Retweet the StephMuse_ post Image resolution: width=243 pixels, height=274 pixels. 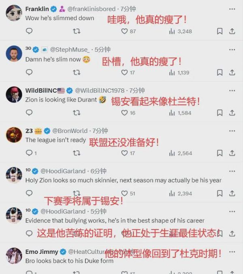(x=77, y=72)
